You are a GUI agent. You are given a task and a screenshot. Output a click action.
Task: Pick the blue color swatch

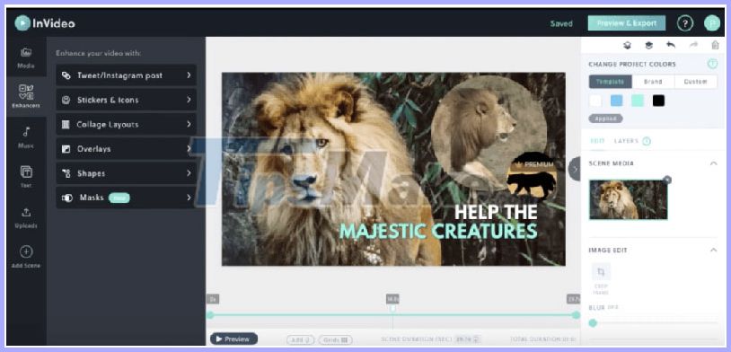pos(616,101)
